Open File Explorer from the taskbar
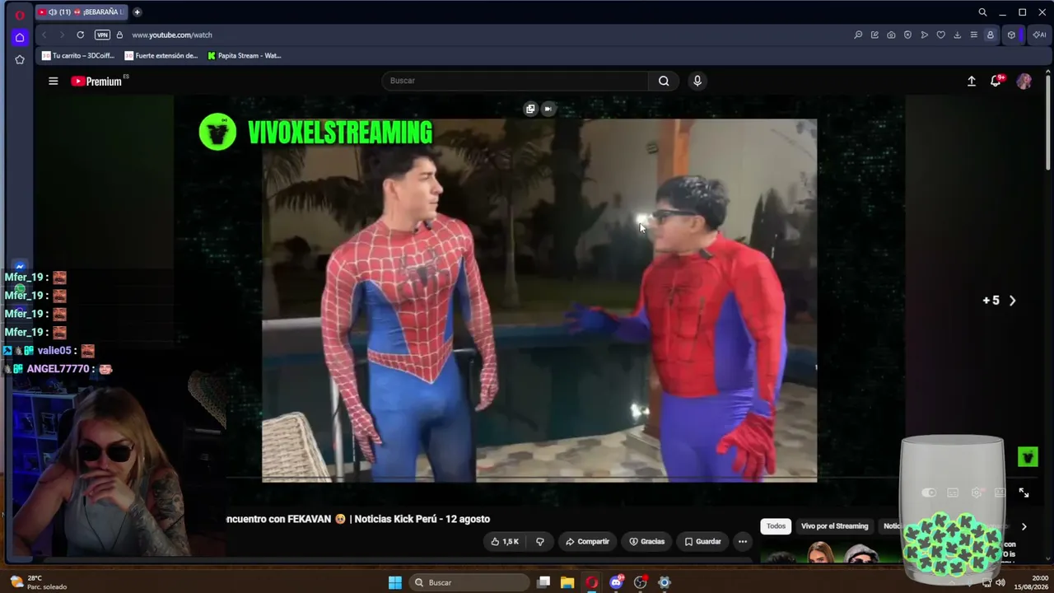This screenshot has height=593, width=1054. pos(567,582)
